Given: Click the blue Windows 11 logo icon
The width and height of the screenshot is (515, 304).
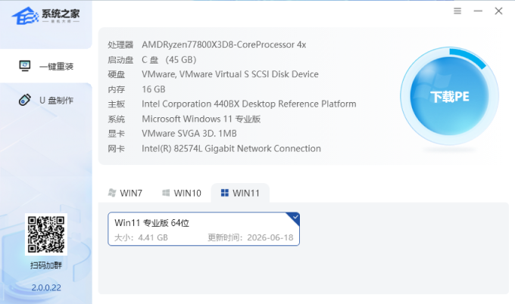Looking at the screenshot, I should (x=225, y=193).
